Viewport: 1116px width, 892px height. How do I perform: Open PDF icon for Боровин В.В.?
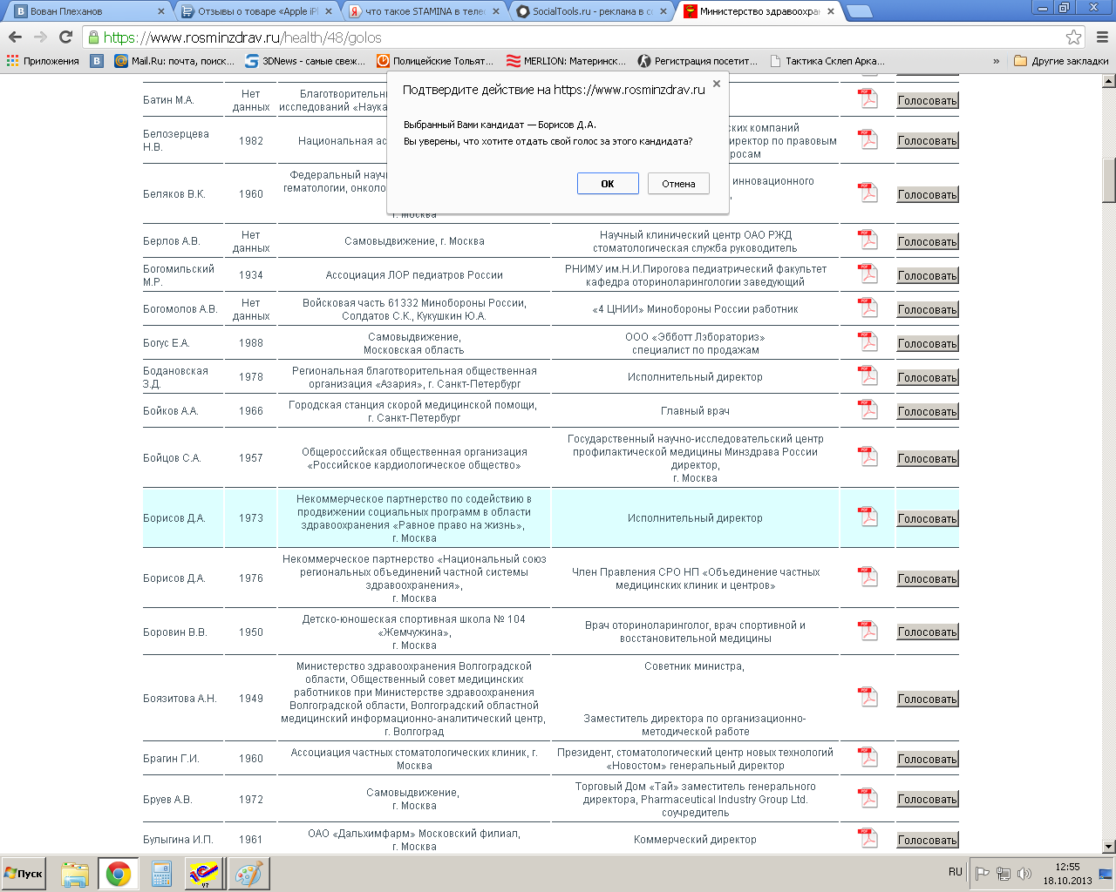[868, 631]
